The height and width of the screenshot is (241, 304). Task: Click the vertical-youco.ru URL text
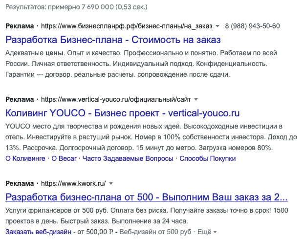(x=116, y=99)
